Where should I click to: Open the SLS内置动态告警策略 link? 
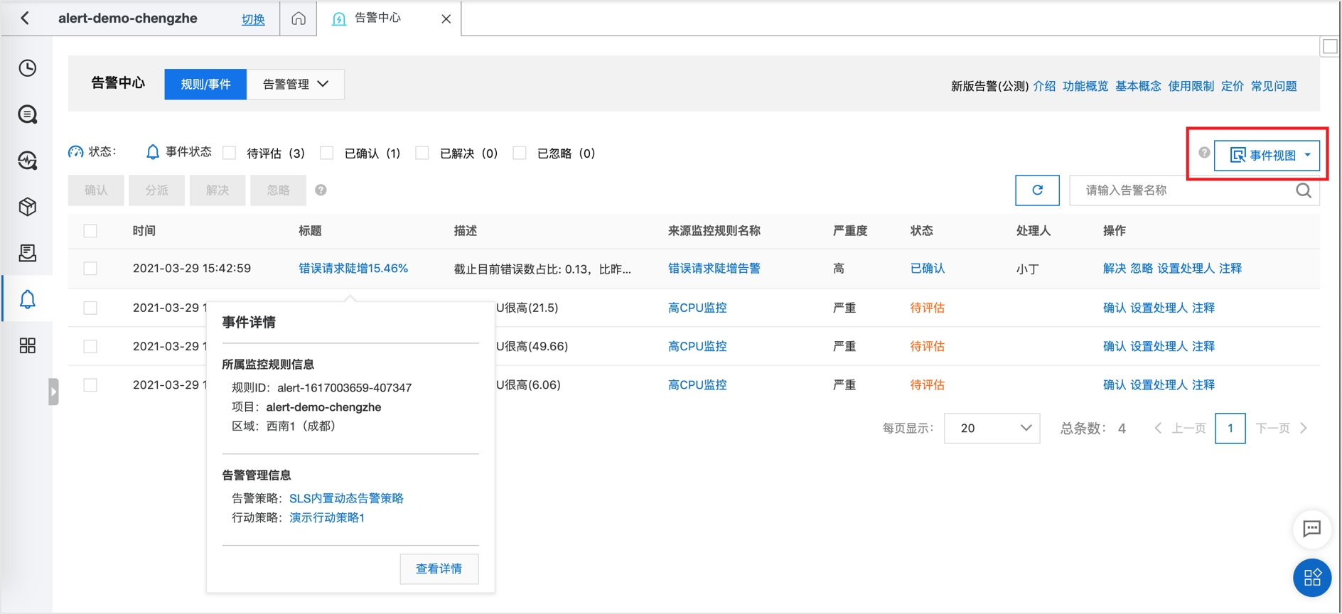346,498
